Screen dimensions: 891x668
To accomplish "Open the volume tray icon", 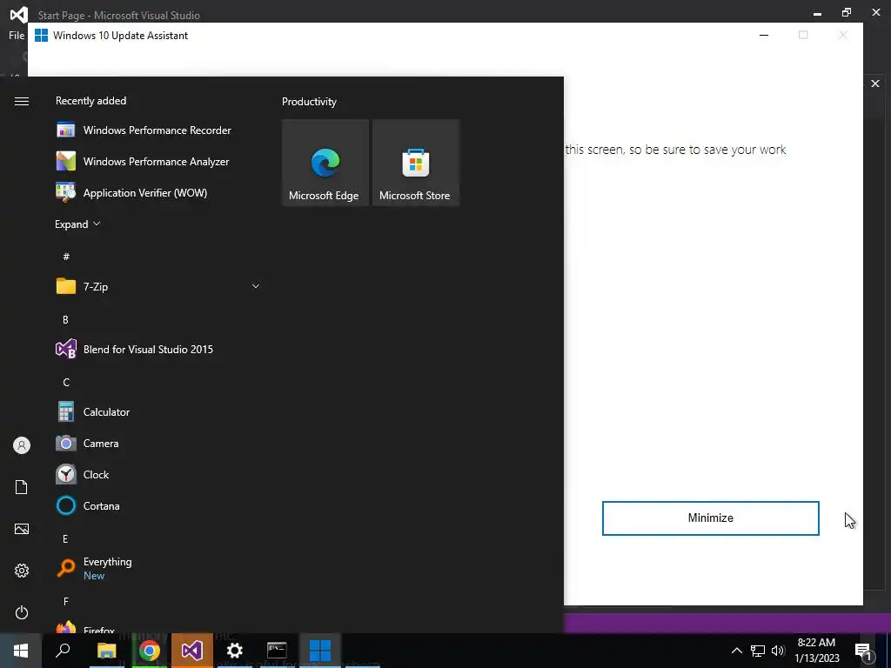I will pos(778,651).
